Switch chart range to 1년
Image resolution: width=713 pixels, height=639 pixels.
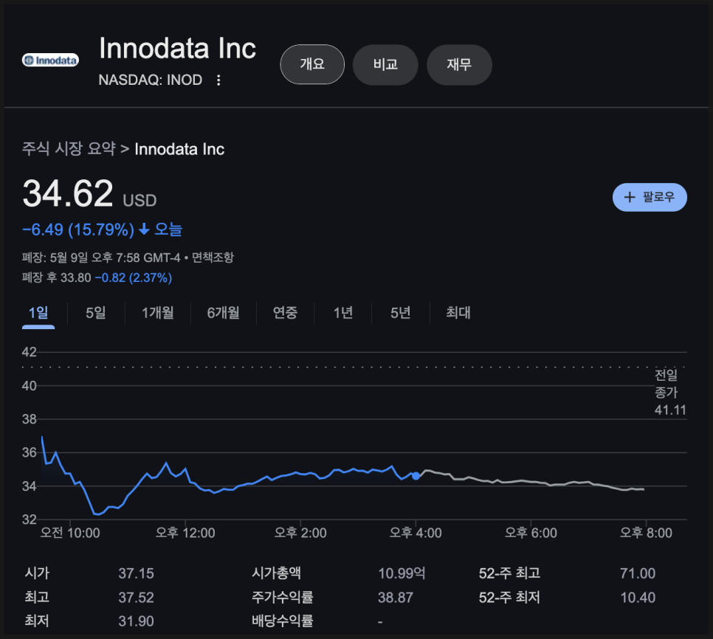(343, 313)
